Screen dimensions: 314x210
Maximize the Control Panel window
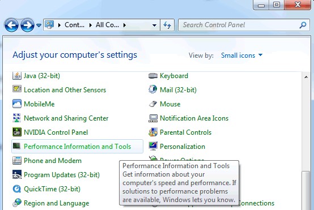(277, 5)
